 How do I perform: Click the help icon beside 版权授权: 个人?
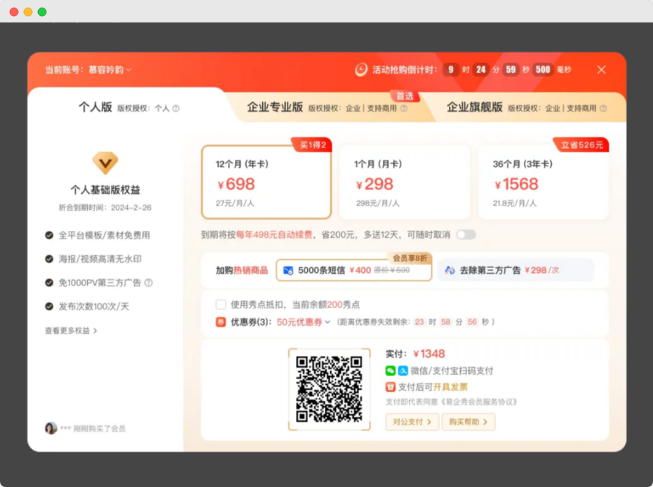click(x=176, y=108)
